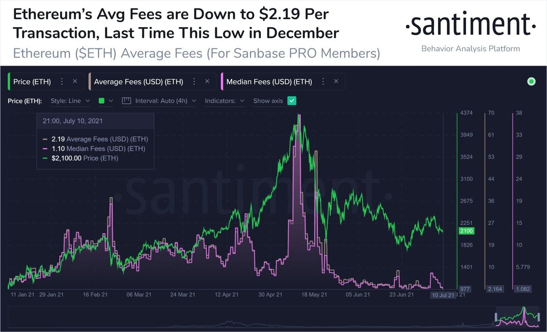Viewport: 547px width, 332px height.
Task: Open the color picker arrow beside swatch
Action: tap(111, 101)
